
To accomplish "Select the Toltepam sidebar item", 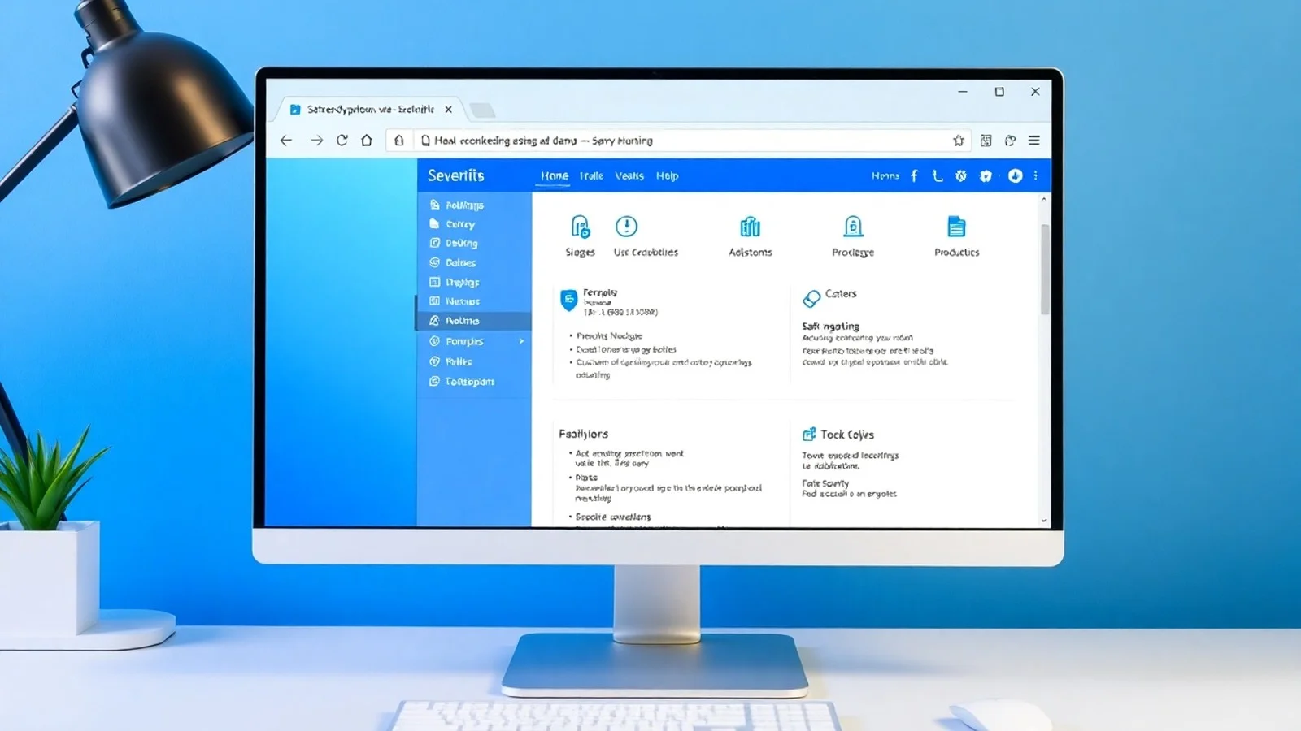I will (x=474, y=381).
